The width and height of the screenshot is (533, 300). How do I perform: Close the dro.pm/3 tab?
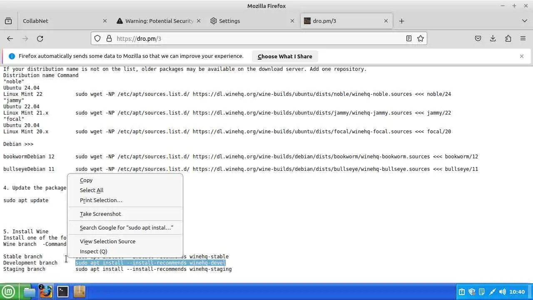(x=386, y=21)
